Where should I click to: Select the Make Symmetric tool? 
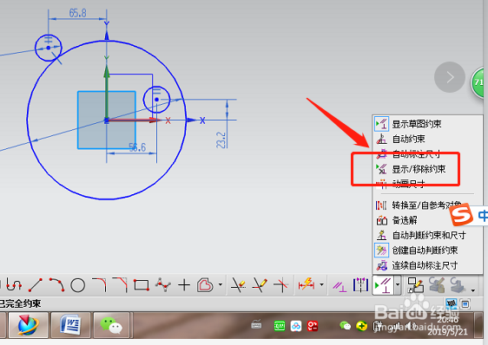(x=360, y=284)
